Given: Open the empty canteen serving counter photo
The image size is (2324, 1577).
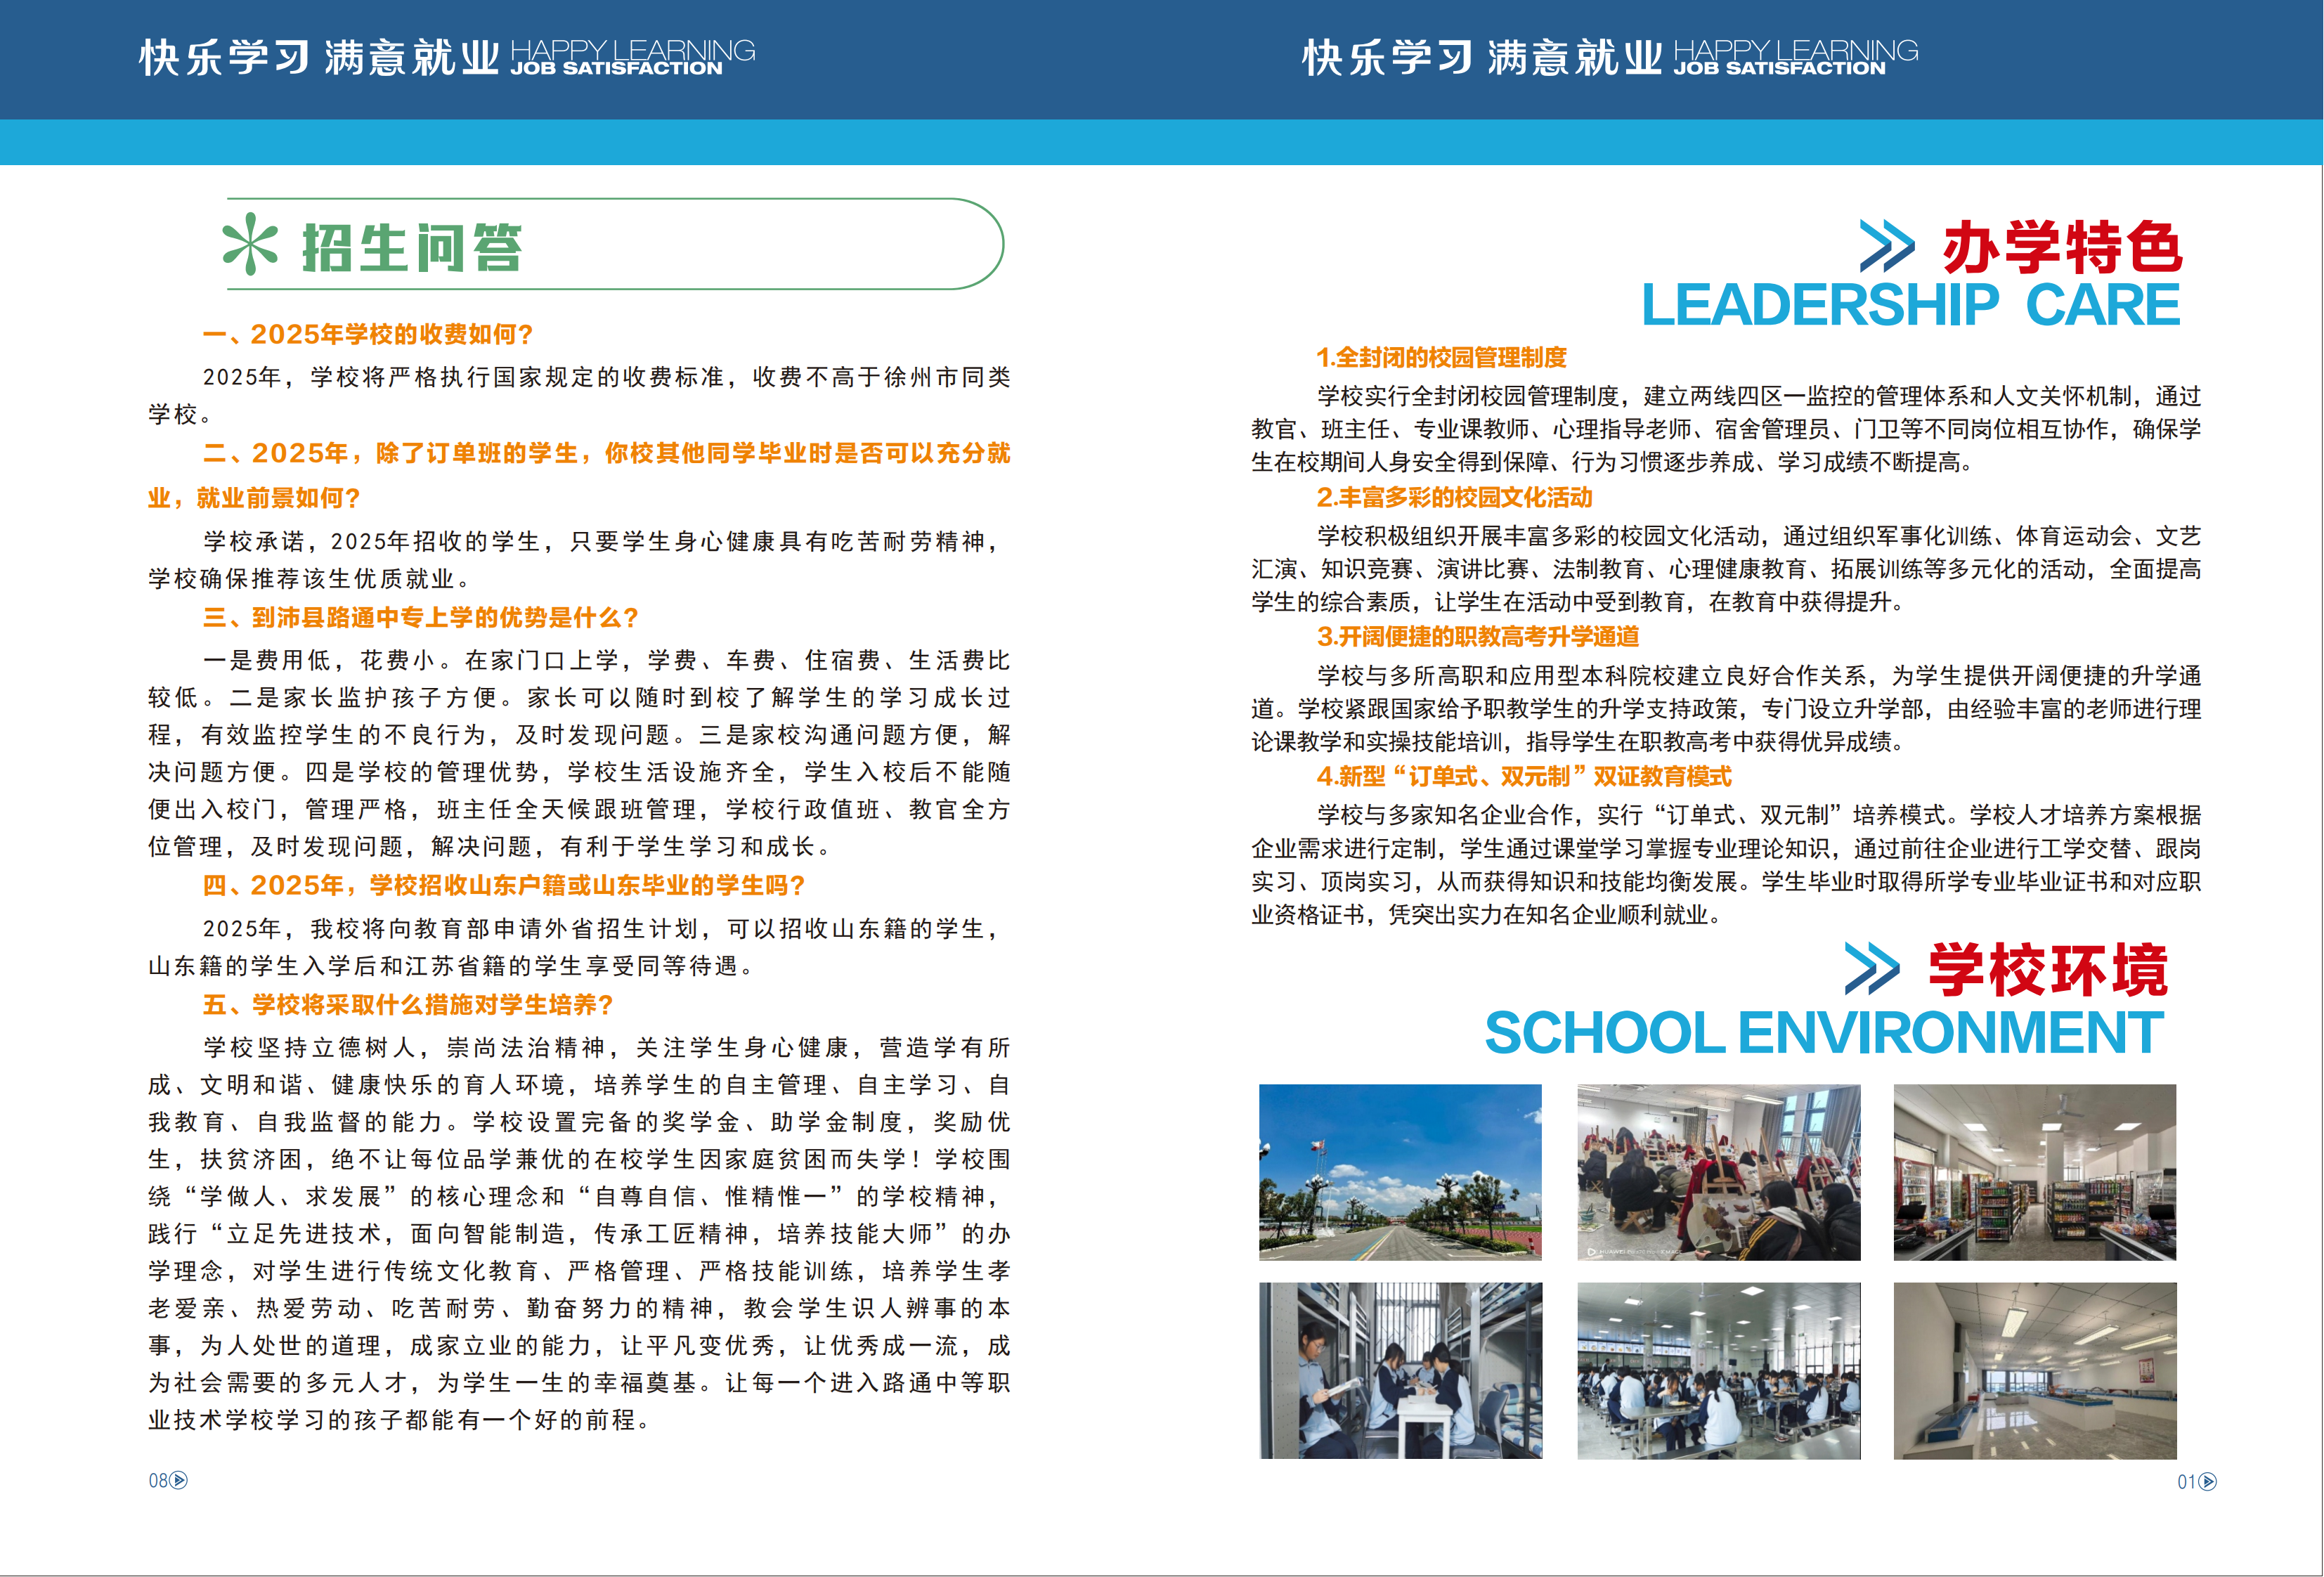Looking at the screenshot, I should point(2035,1371).
